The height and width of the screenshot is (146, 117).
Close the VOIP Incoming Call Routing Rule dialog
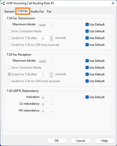113,3
